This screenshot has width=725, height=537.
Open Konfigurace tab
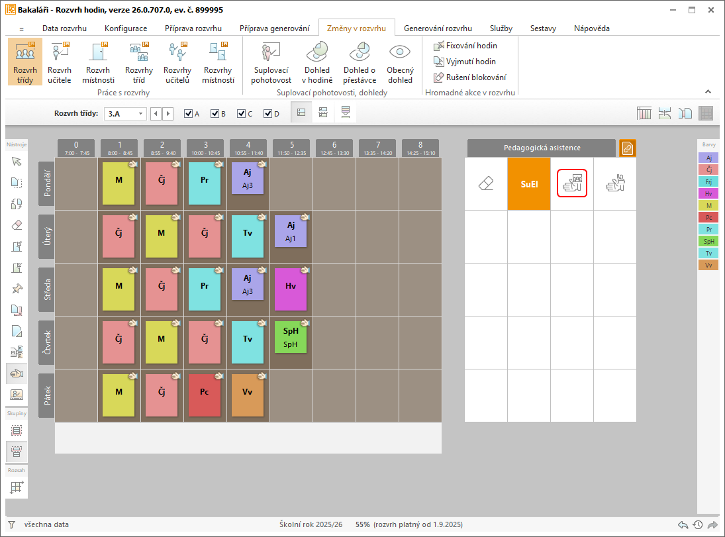coord(126,28)
